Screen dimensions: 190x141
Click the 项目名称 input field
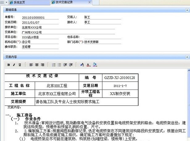click(x=40, y=37)
